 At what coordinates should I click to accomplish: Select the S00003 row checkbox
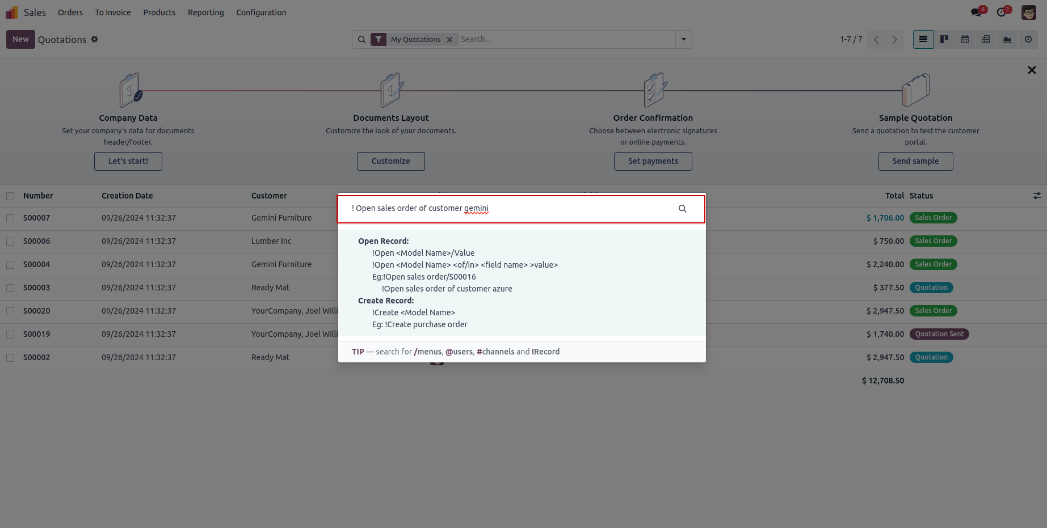coord(10,288)
